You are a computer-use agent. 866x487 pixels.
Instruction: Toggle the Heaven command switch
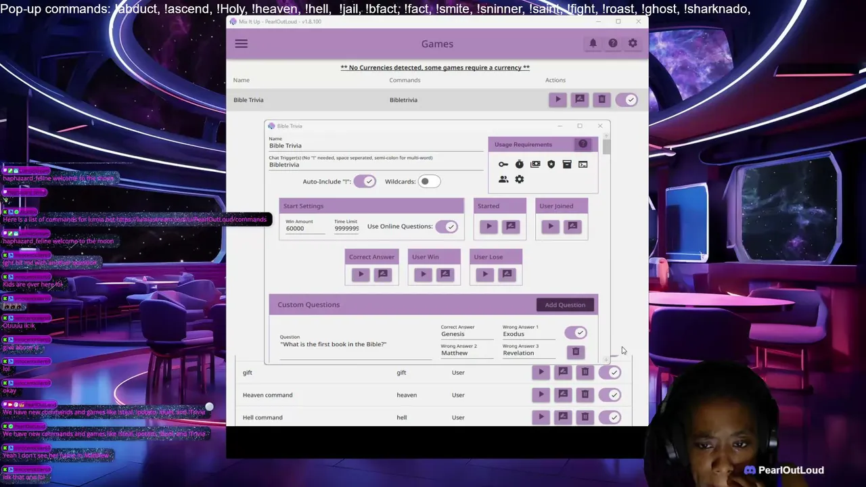click(610, 395)
